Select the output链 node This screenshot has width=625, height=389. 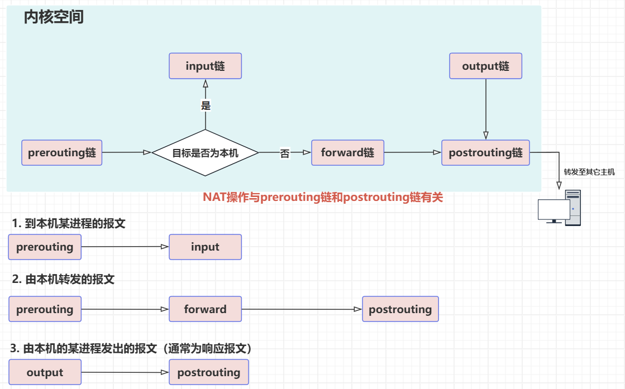(485, 66)
